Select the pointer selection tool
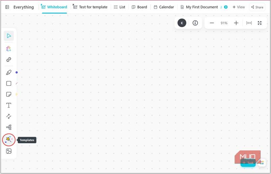The height and width of the screenshot is (174, 271). tap(9, 36)
